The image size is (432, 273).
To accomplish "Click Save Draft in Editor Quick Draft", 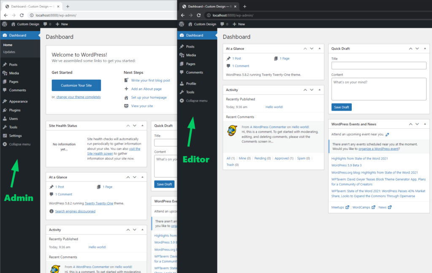I will [x=341, y=107].
